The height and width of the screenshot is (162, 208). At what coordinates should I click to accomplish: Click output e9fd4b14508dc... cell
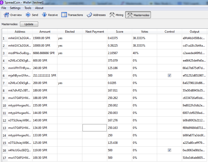tap(195, 38)
